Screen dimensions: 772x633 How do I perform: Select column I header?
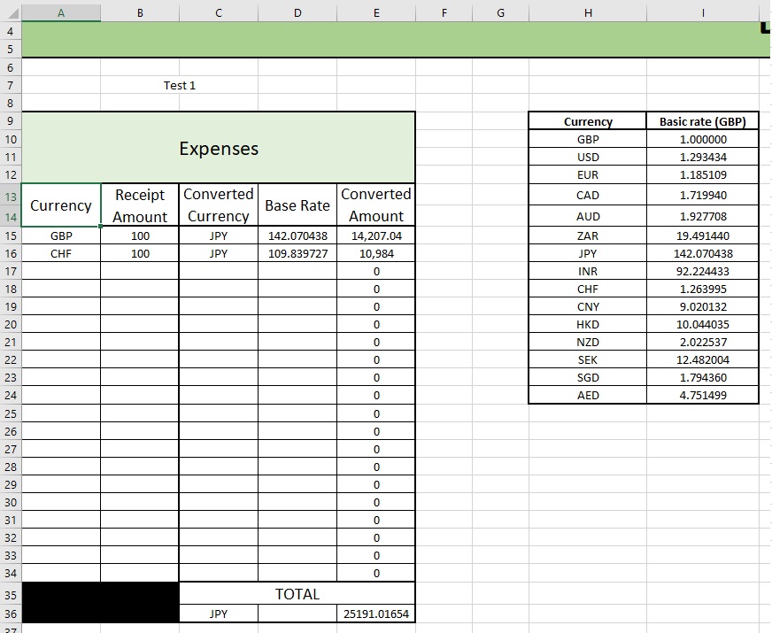point(703,12)
